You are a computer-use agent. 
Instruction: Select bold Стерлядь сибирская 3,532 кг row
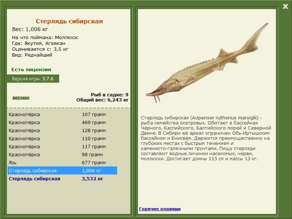[x=62, y=178]
